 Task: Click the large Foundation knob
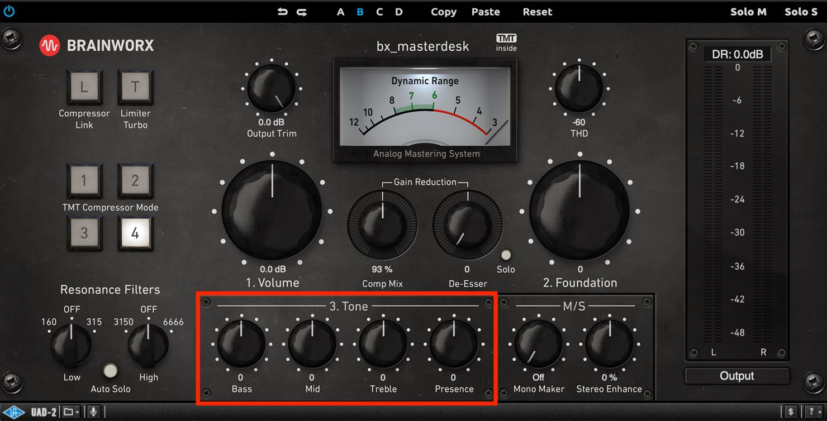(x=579, y=210)
